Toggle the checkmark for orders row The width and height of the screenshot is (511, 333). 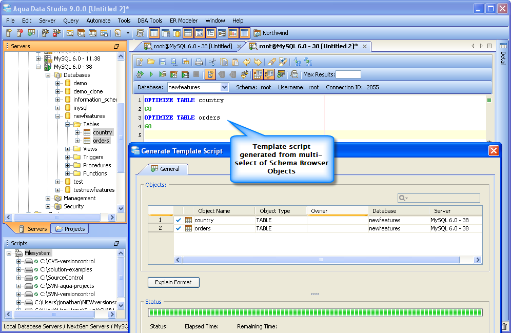pyautogui.click(x=179, y=228)
